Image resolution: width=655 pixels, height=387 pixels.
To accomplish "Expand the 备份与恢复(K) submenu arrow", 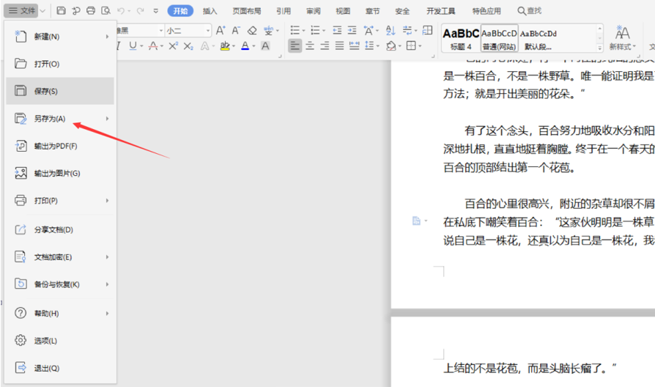I will coord(108,284).
